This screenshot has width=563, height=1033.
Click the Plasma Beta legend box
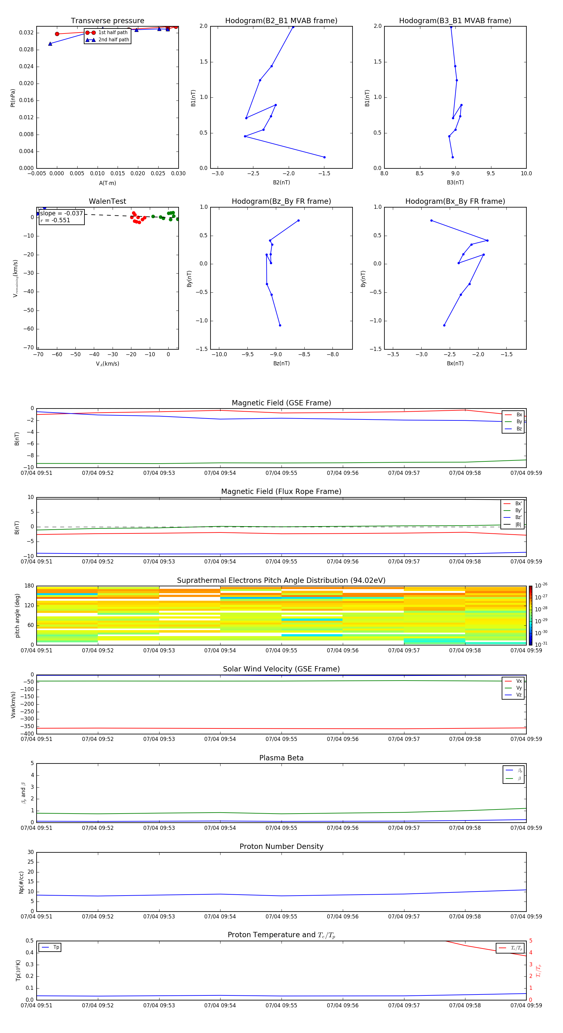click(x=513, y=774)
